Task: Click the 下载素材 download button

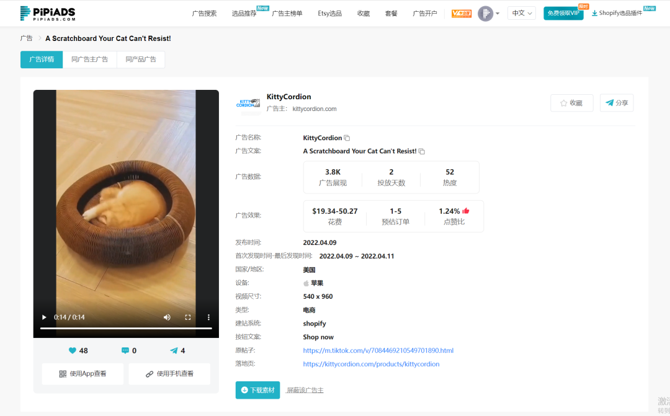Action: [257, 390]
